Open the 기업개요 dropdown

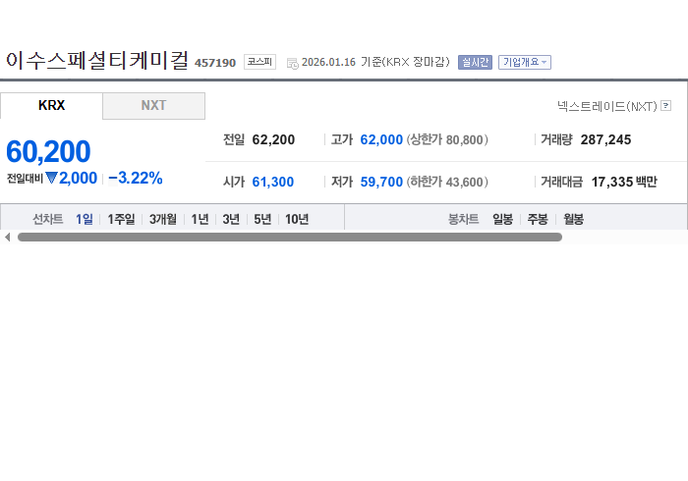click(524, 62)
